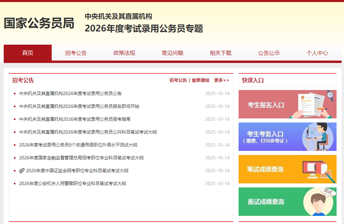Open the 考生考务入口 (缴费、打印准考证) banner
This screenshot has height=224, width=344.
click(x=287, y=137)
